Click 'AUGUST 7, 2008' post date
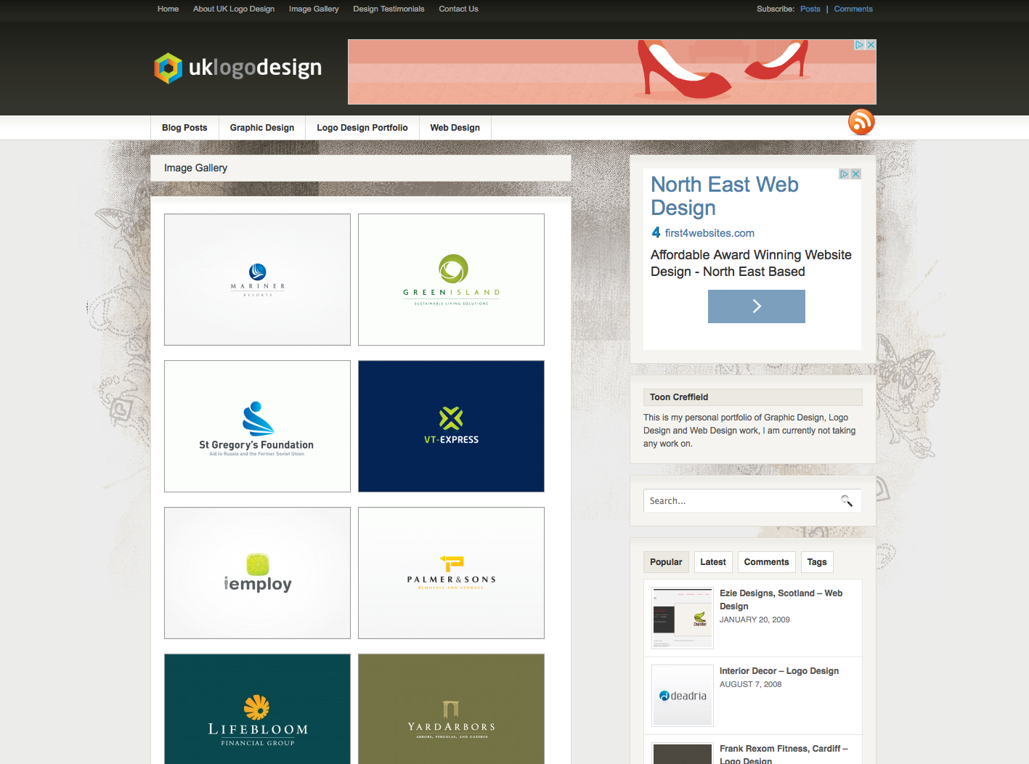The width and height of the screenshot is (1029, 764). click(750, 684)
